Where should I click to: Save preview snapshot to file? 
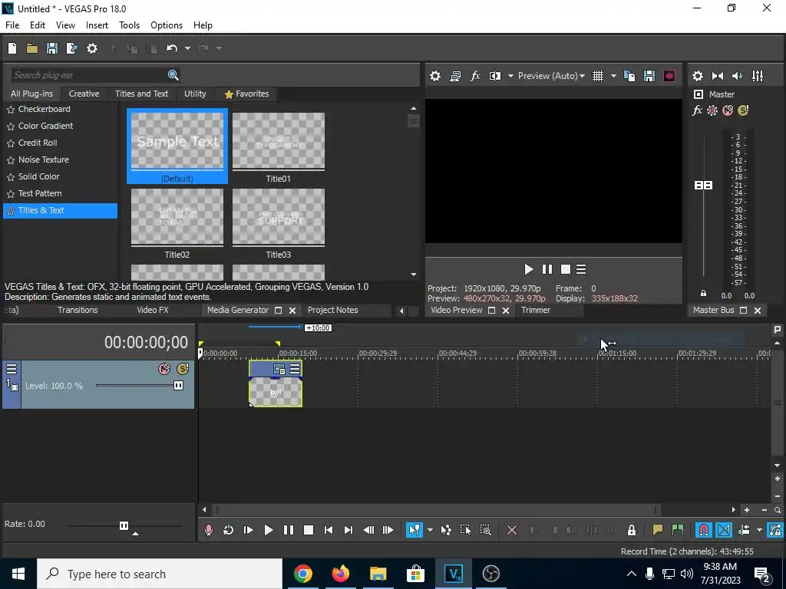point(649,76)
